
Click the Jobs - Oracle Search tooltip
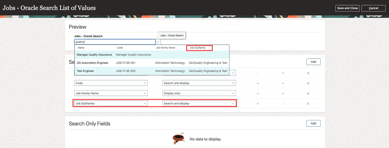172,35
